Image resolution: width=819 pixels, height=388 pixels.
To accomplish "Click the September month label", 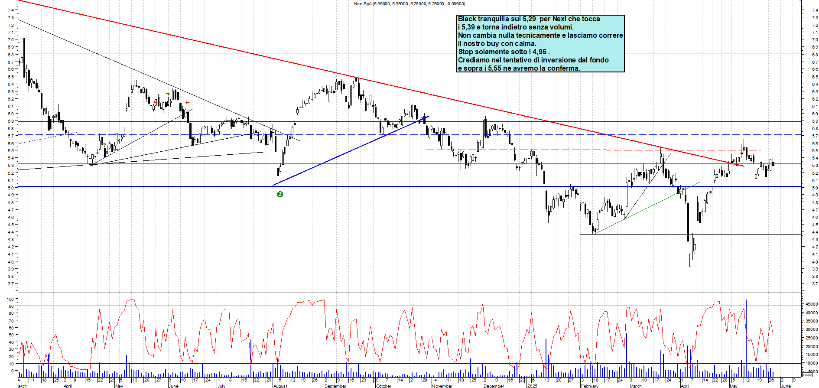I will [335, 386].
